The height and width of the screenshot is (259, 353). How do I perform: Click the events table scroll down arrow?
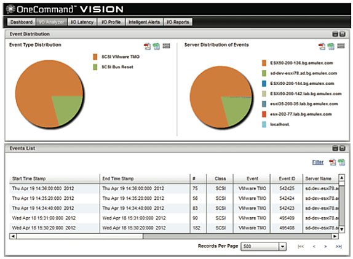[341, 229]
